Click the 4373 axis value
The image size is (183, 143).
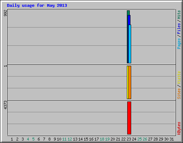click(x=5, y=105)
